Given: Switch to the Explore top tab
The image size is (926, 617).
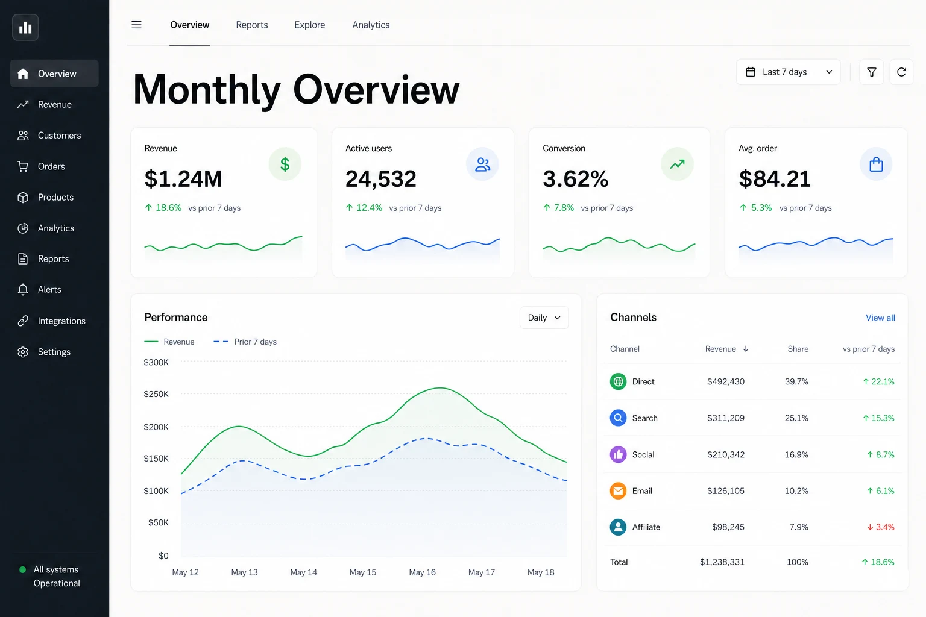Looking at the screenshot, I should click(x=310, y=25).
